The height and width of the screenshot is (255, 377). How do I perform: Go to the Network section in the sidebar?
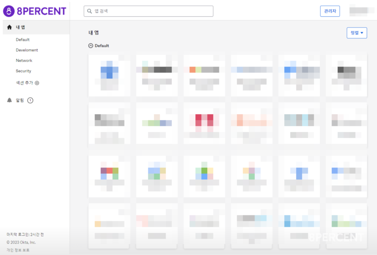tap(24, 60)
